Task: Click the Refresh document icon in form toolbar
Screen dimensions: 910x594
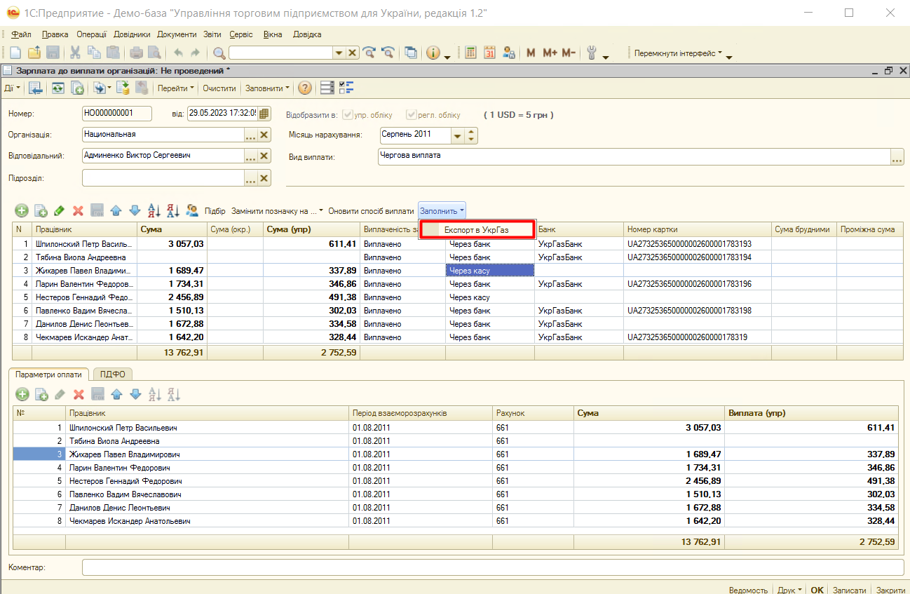Action: tap(58, 88)
